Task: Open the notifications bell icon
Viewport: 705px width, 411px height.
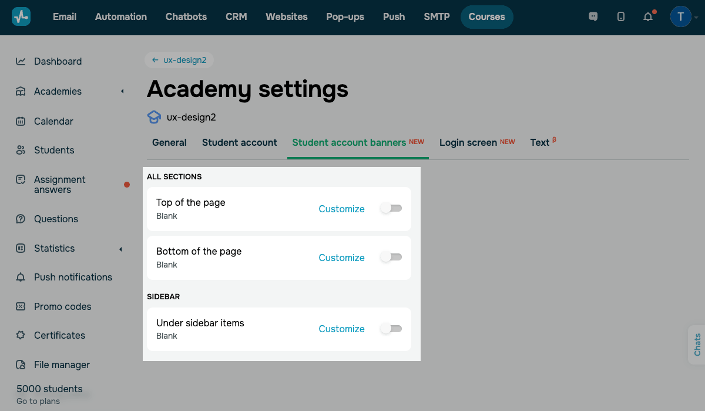Action: [x=648, y=17]
